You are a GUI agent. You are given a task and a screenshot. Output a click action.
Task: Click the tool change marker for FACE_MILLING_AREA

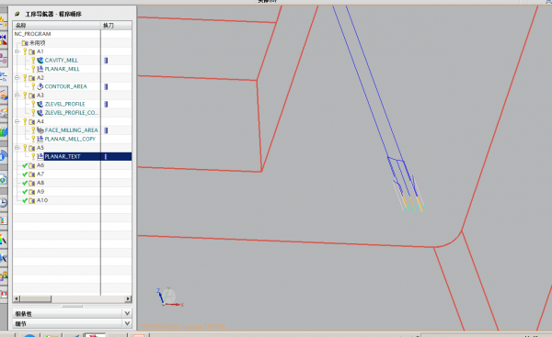pyautogui.click(x=106, y=130)
